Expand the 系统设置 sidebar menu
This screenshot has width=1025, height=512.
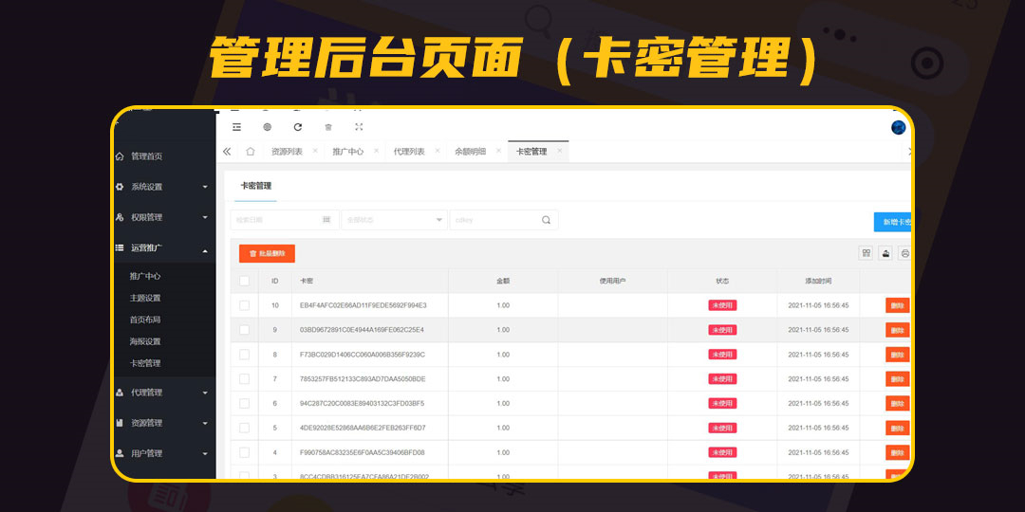pyautogui.click(x=161, y=187)
